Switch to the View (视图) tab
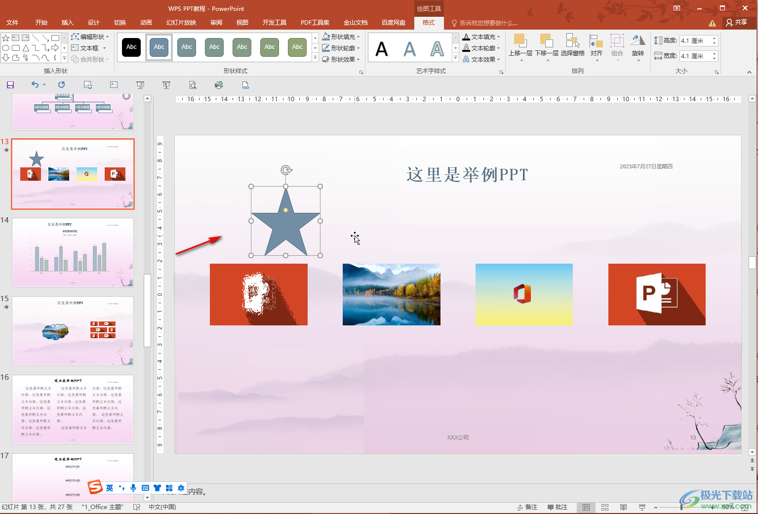This screenshot has height=514, width=758. (242, 23)
